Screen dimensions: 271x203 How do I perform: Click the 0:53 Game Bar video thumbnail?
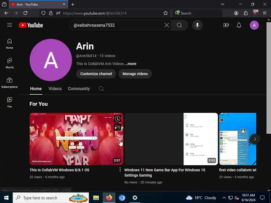171,139
